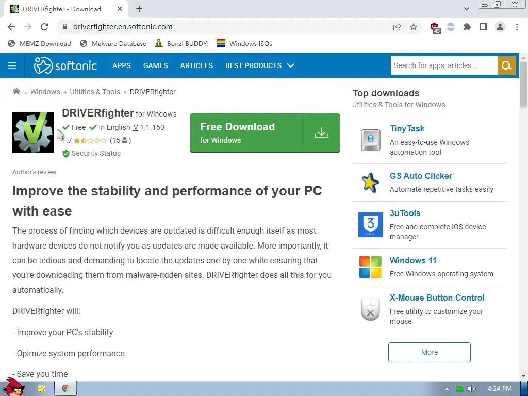Click the Free Download for Windows button

265,133
